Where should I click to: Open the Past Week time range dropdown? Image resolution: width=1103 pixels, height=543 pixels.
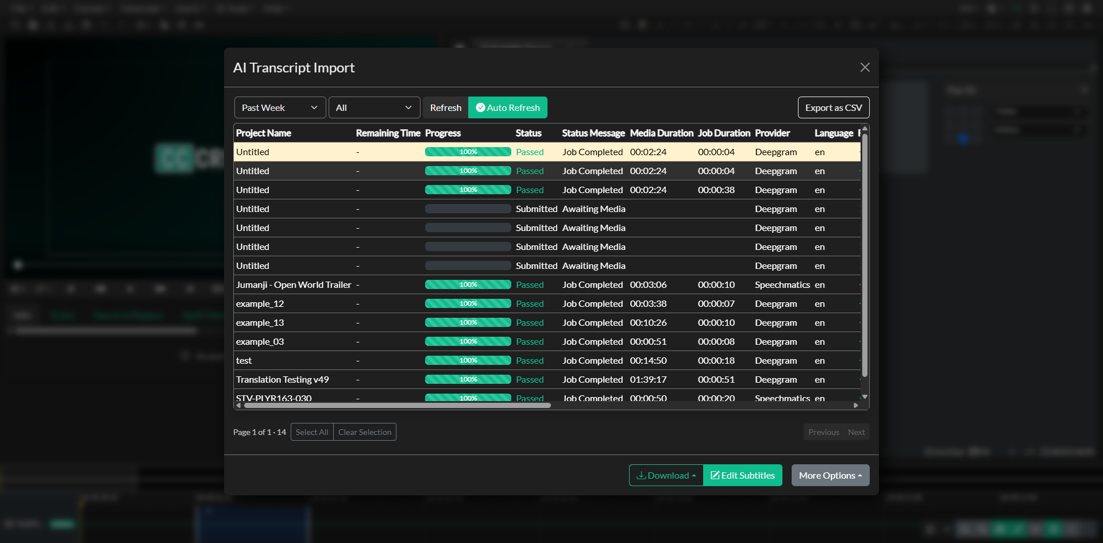point(280,107)
